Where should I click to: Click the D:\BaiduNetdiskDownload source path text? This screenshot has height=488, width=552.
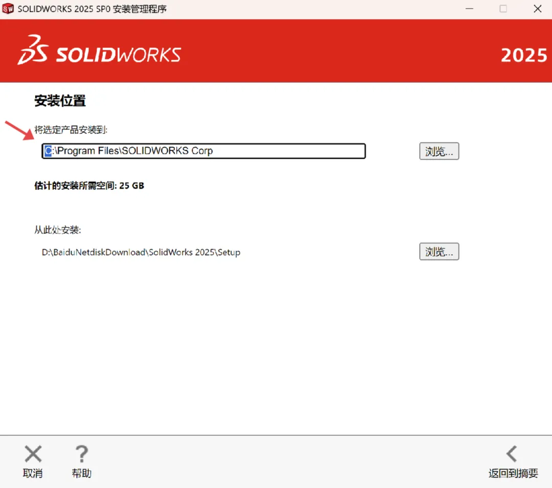click(x=141, y=252)
